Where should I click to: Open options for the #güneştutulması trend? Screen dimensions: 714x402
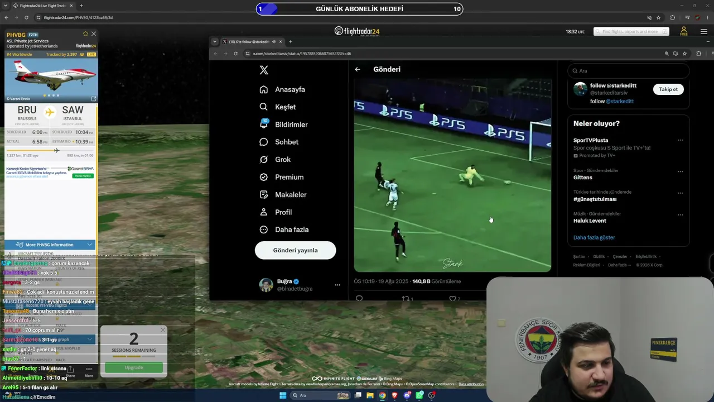(680, 193)
